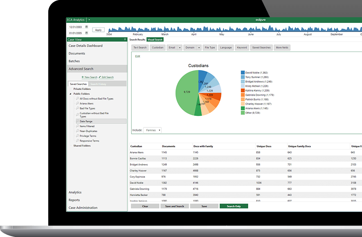Open the ECA Analytics dropdown arrow
Screen dimensions: 362x237
pyautogui.click(x=89, y=20)
